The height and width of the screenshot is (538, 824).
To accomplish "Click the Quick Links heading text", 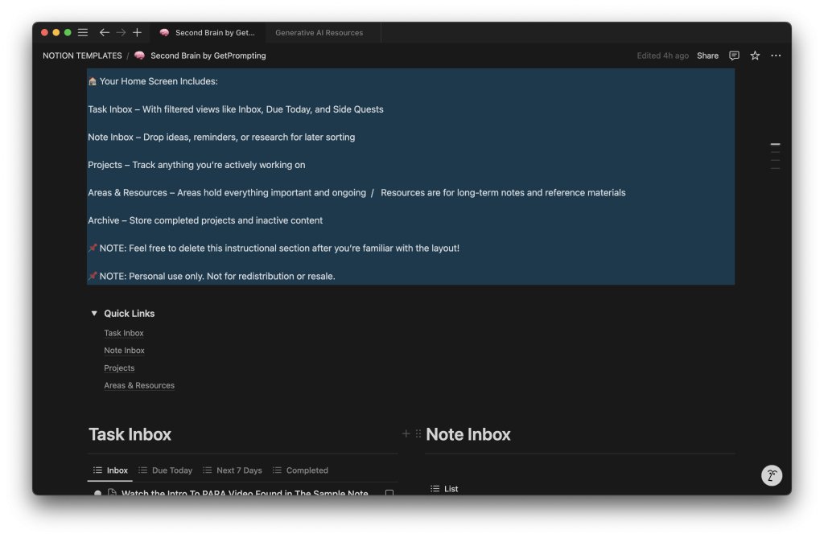I will point(130,314).
